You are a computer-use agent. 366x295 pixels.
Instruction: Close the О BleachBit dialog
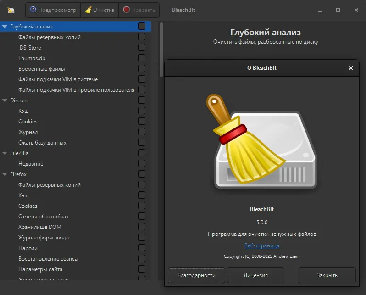coord(351,68)
